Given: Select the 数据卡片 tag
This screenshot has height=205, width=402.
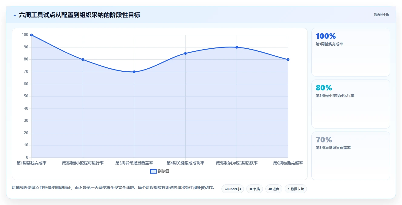Looking at the screenshot, I should pyautogui.click(x=296, y=189).
